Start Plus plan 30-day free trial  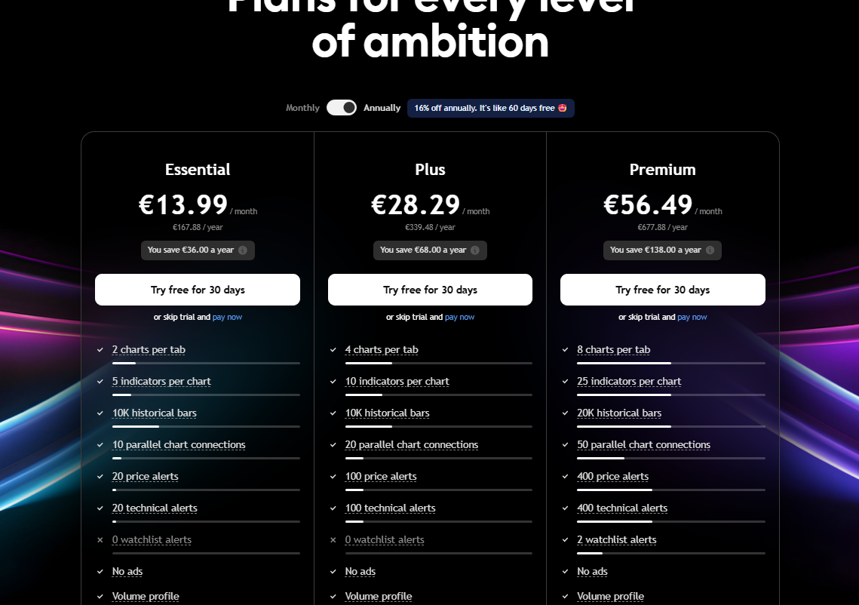pyautogui.click(x=430, y=290)
